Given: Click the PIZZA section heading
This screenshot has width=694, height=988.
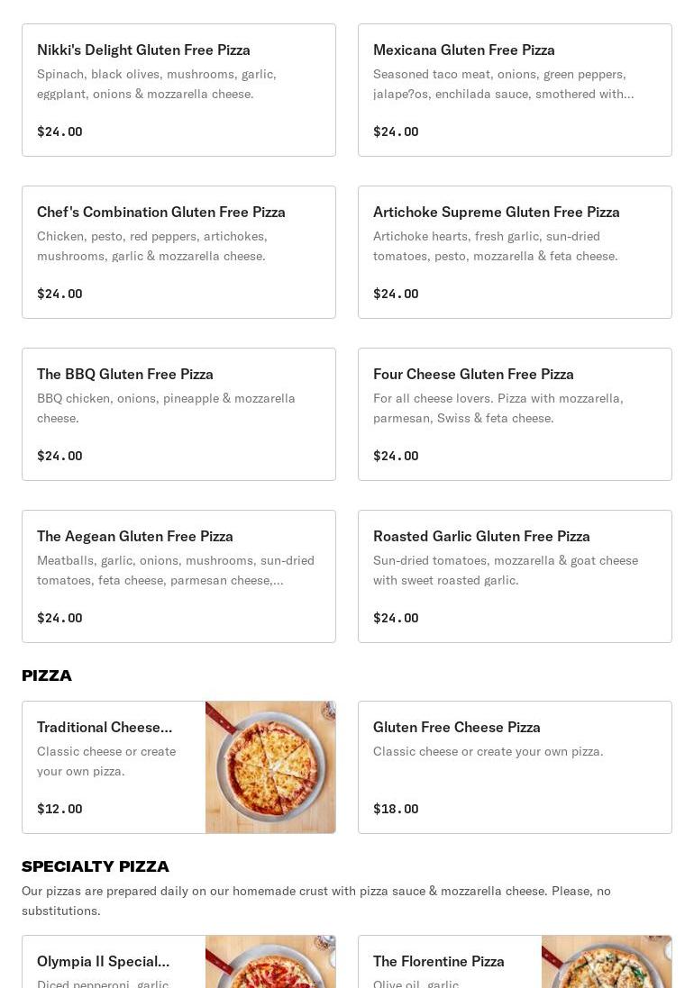Looking at the screenshot, I should point(47,675).
